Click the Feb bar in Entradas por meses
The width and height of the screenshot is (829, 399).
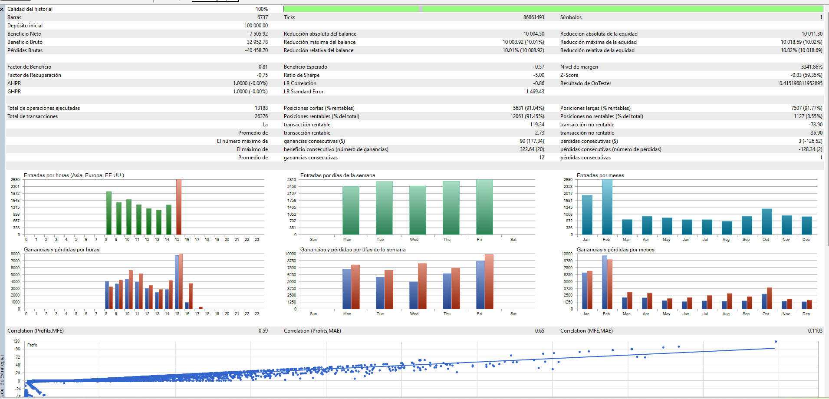[607, 207]
